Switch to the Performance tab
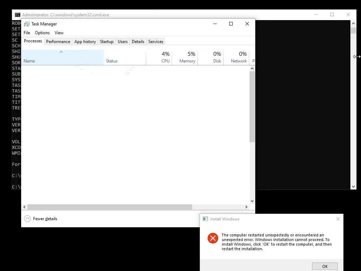Screen dimensions: 361x271 tap(58, 42)
